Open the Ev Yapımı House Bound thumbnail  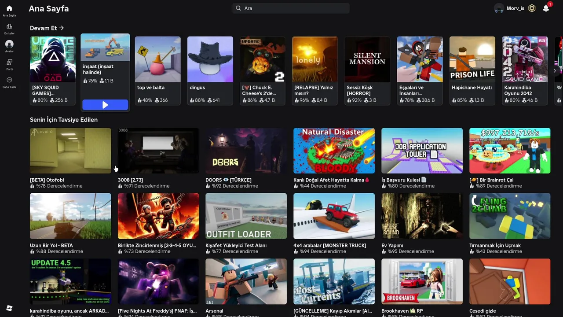coord(422,216)
